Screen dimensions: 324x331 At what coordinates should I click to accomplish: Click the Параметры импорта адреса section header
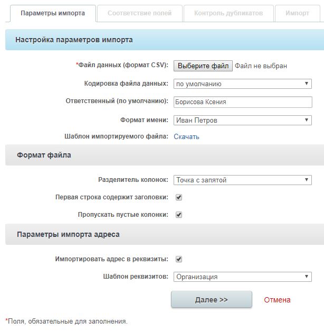(165, 234)
